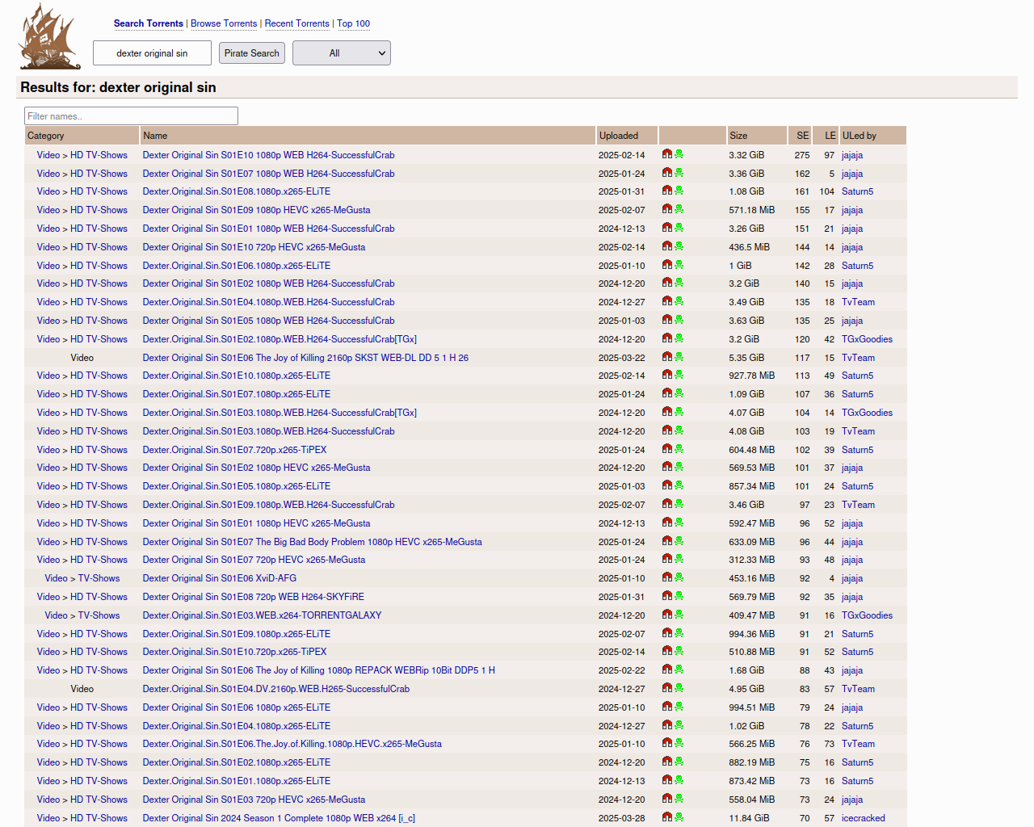The image size is (1034, 827).
Task: Open Browse Torrents page
Action: 224,23
